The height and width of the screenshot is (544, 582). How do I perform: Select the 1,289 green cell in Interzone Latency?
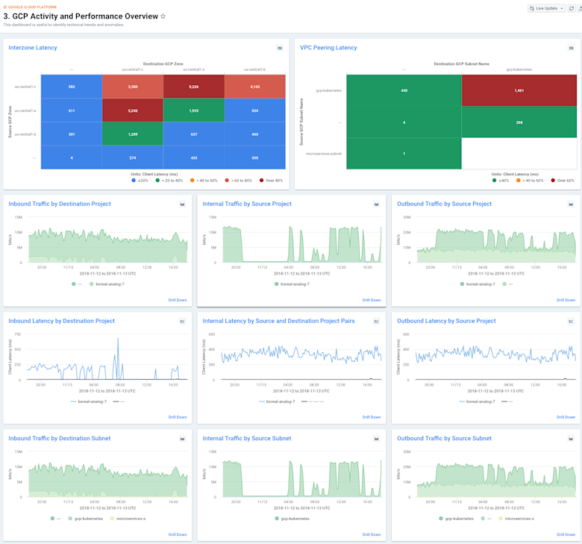pos(133,134)
